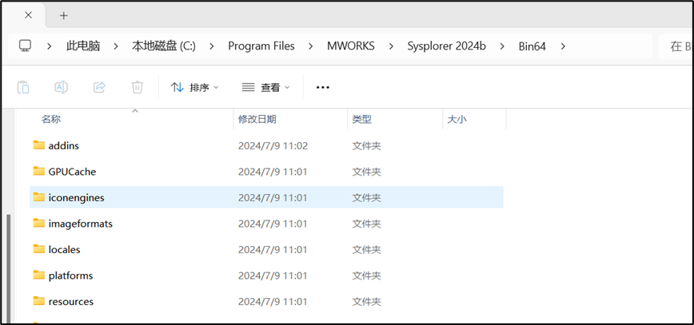Viewport: 694px width, 325px height.
Task: Close the current Explorer tab
Action: [28, 15]
